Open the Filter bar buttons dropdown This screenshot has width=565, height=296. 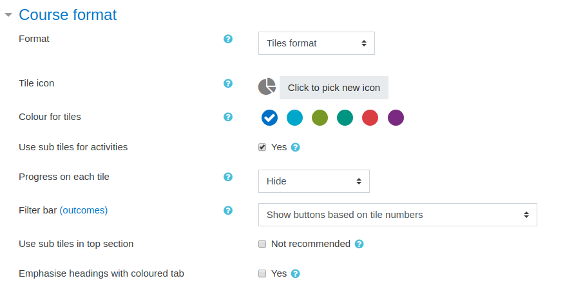(x=397, y=215)
